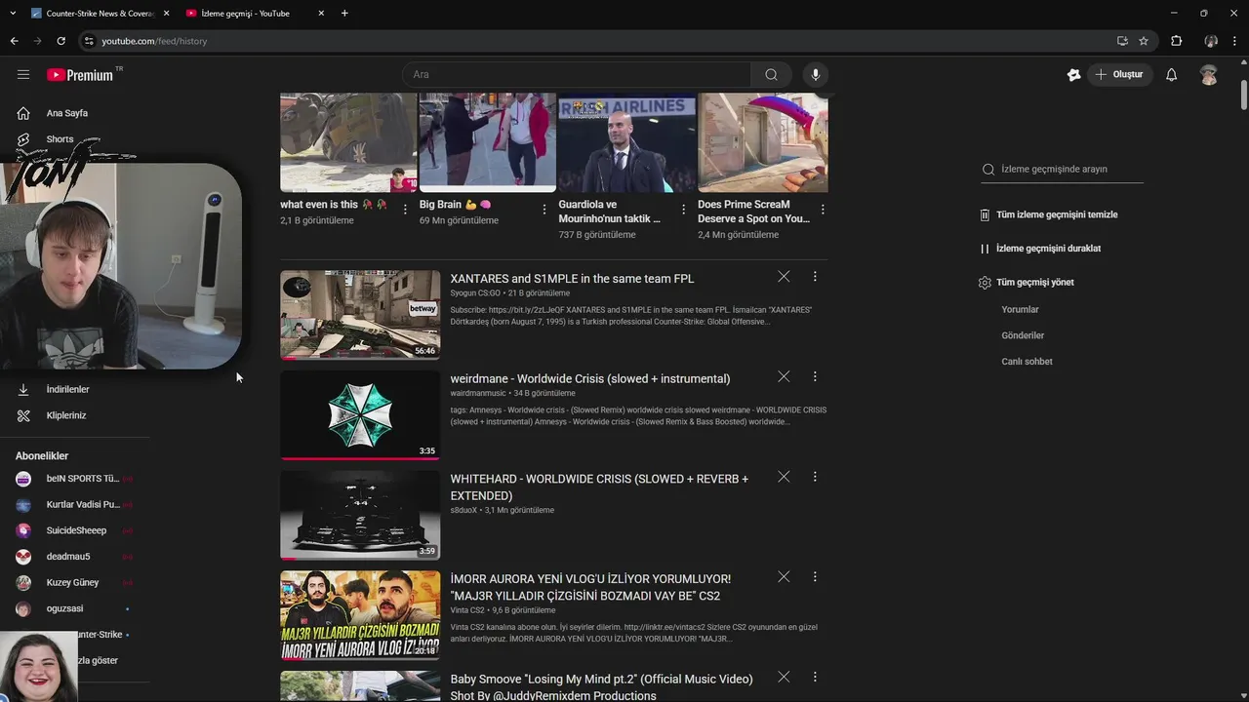Open the YouTube hamburger guide menu
Viewport: 1249px width, 702px height.
click(x=23, y=74)
